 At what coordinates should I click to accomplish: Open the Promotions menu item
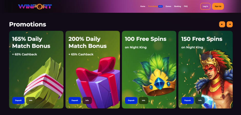click(153, 6)
